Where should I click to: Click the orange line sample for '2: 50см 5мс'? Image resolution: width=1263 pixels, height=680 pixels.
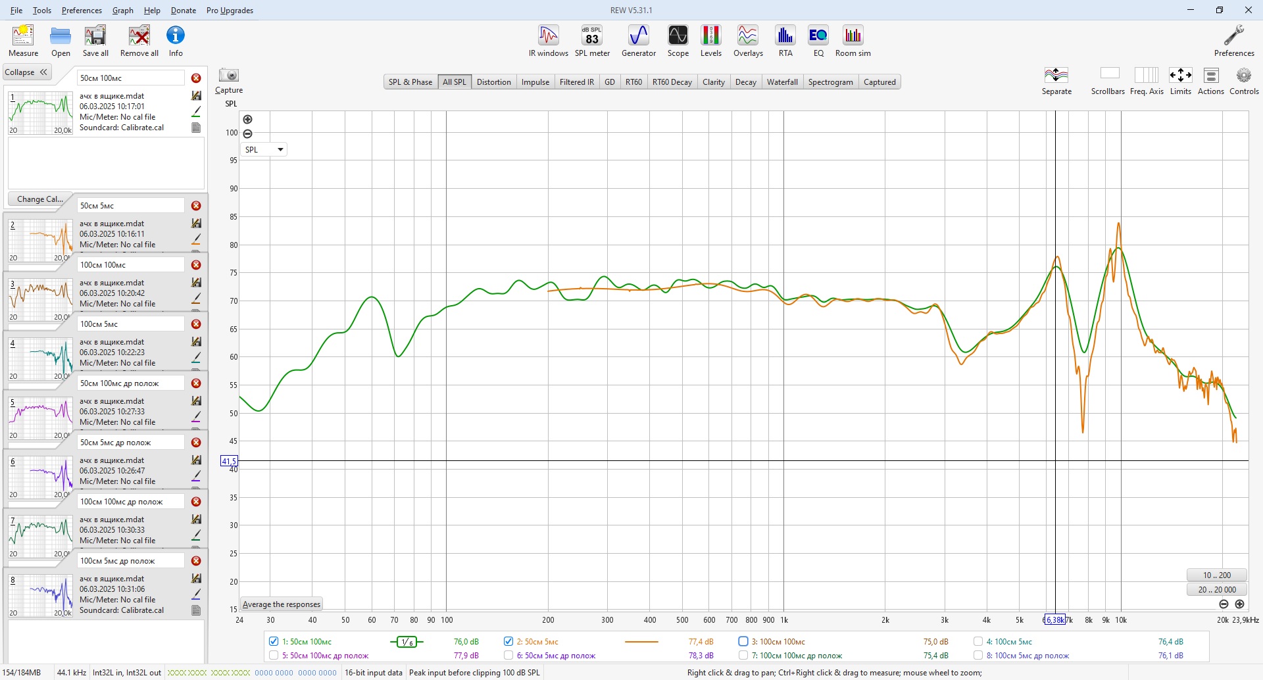coord(641,642)
